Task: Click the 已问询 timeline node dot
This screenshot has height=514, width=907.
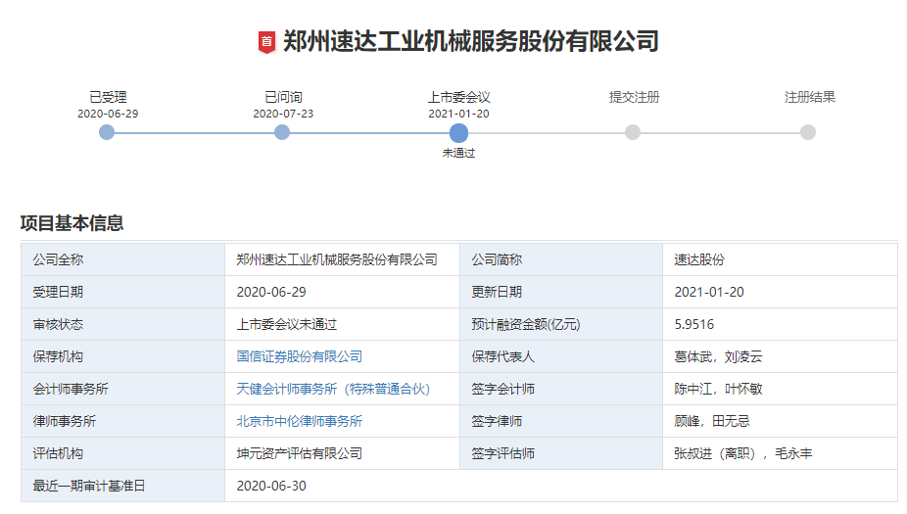Action: pyautogui.click(x=282, y=132)
